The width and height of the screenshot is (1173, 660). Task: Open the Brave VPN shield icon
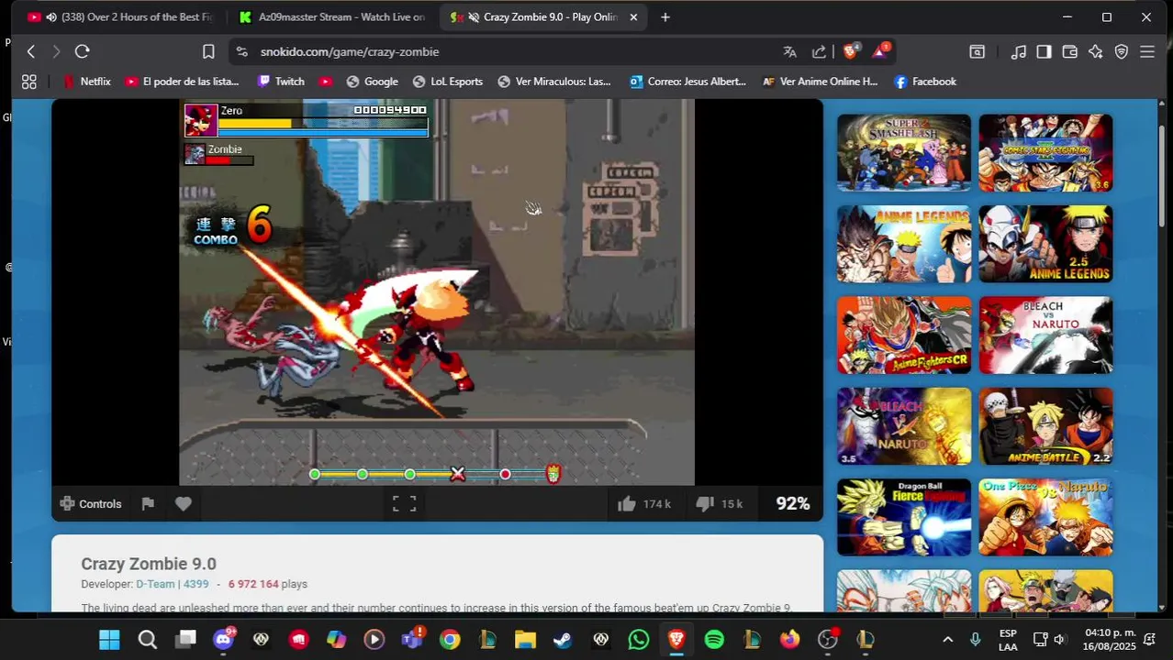(x=1121, y=51)
